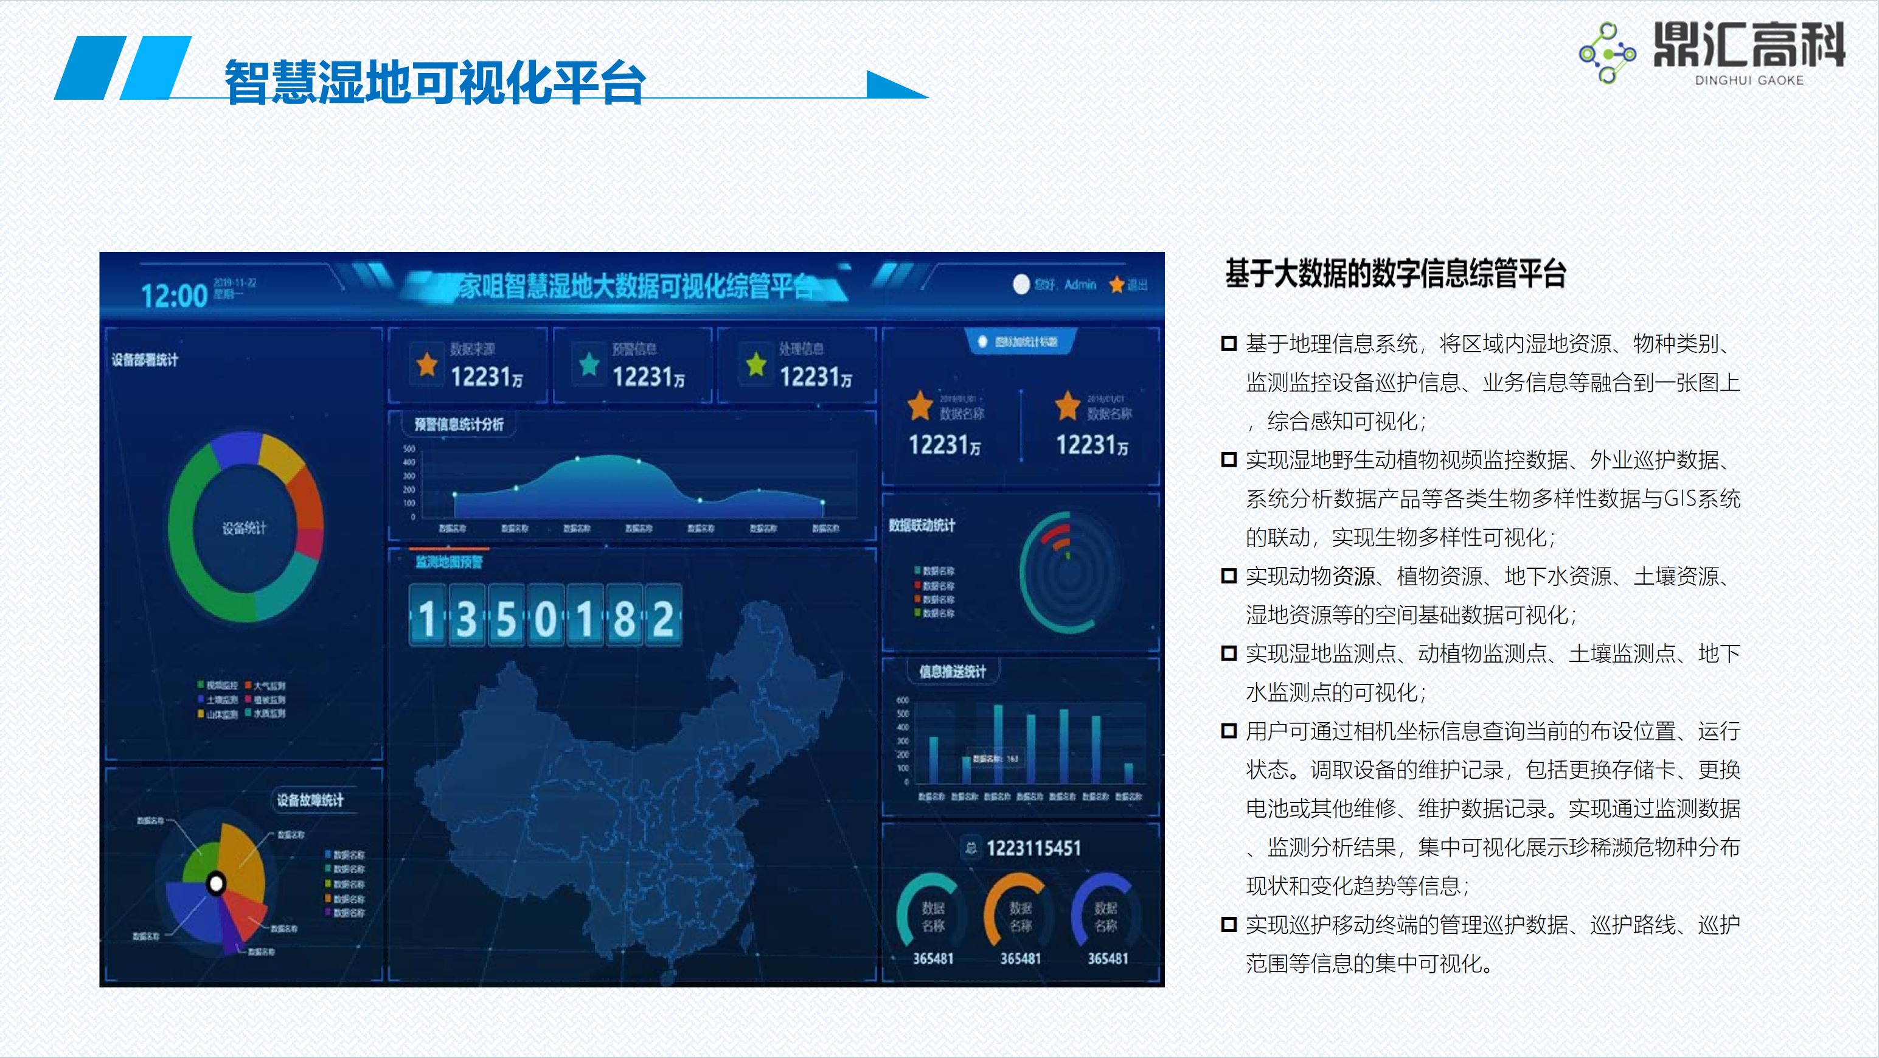Toggle 山体监测 legend item
This screenshot has height=1058, width=1879.
217,714
